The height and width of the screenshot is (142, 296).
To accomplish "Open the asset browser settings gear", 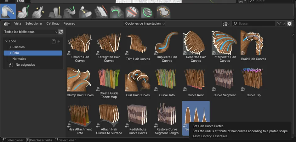I will click(289, 24).
